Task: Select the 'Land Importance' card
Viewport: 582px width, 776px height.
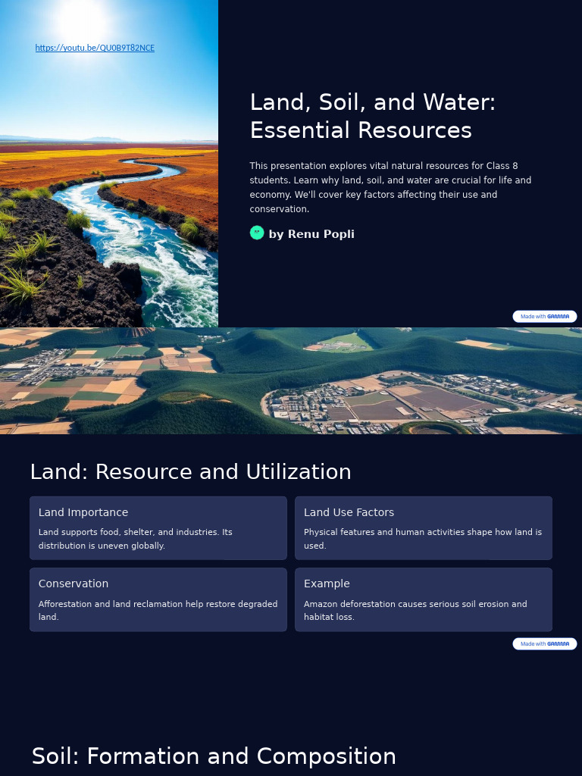Action: click(x=158, y=528)
